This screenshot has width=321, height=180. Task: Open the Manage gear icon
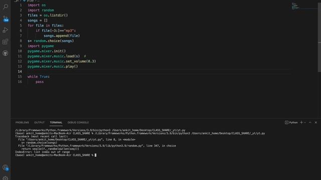pyautogui.click(x=6, y=178)
